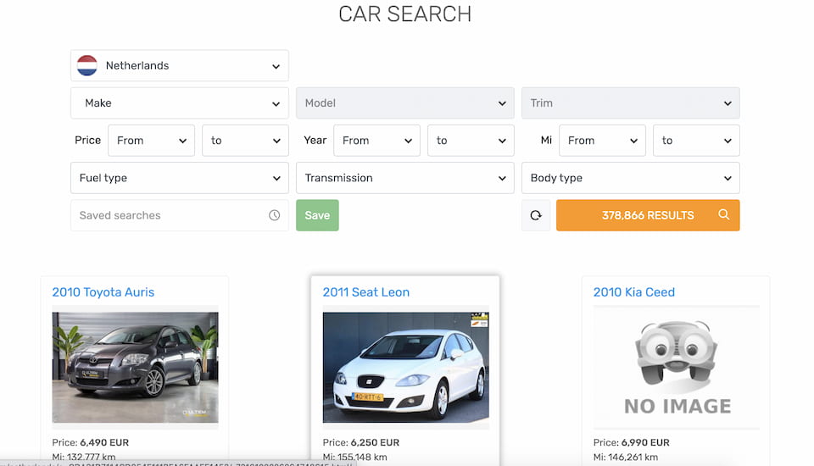Open the Year 'to' dropdown
This screenshot has width=814, height=466.
(x=470, y=141)
